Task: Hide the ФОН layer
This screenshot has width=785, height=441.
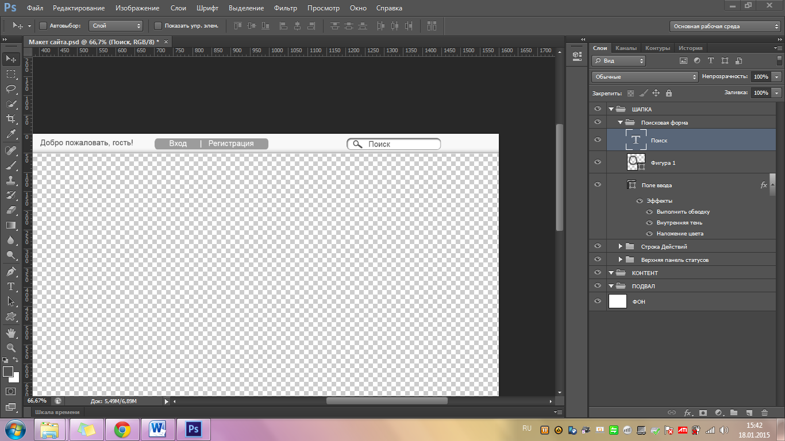Action: [x=598, y=301]
